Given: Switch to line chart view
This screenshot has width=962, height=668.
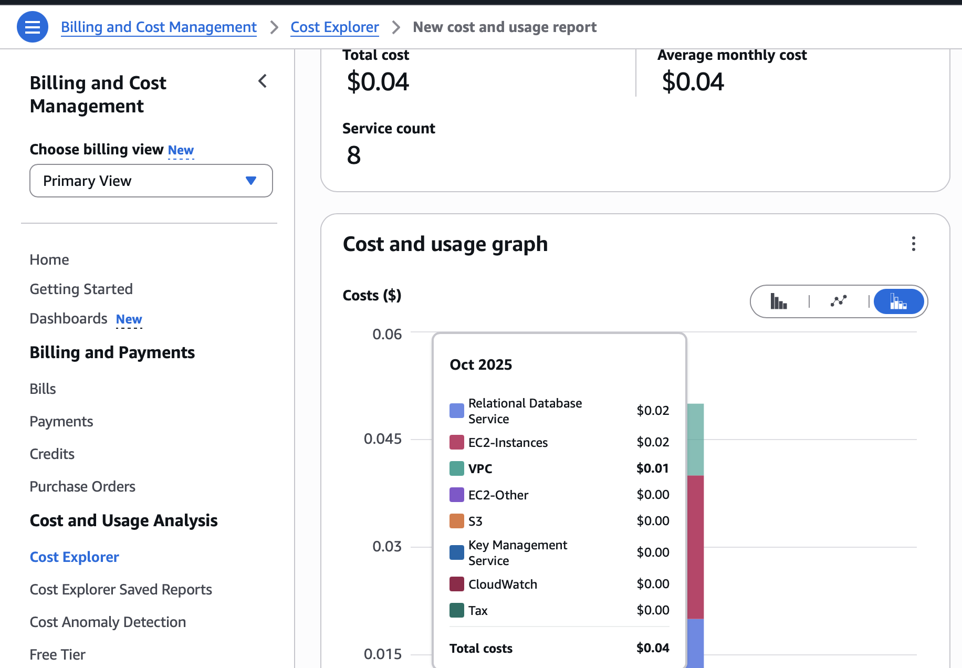Looking at the screenshot, I should (x=839, y=301).
